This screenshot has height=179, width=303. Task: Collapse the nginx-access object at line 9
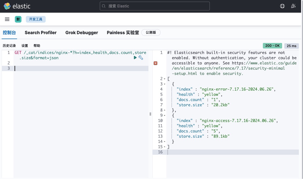pyautogui.click(x=165, y=115)
